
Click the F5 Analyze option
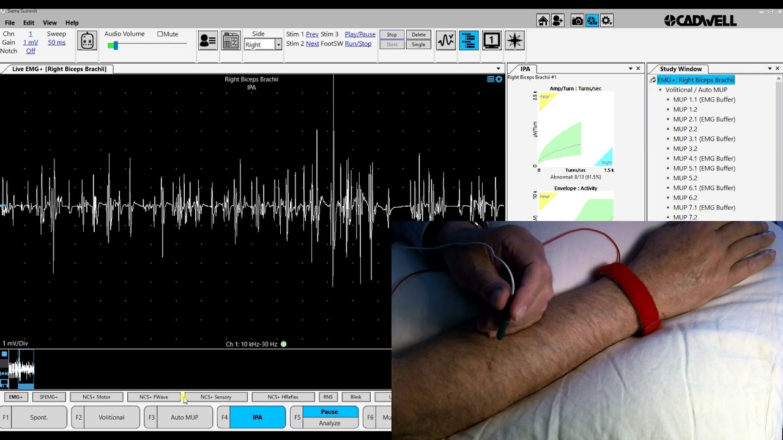tap(329, 423)
